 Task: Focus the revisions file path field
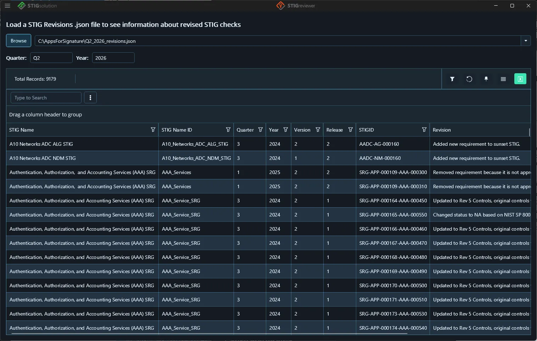coord(278,41)
